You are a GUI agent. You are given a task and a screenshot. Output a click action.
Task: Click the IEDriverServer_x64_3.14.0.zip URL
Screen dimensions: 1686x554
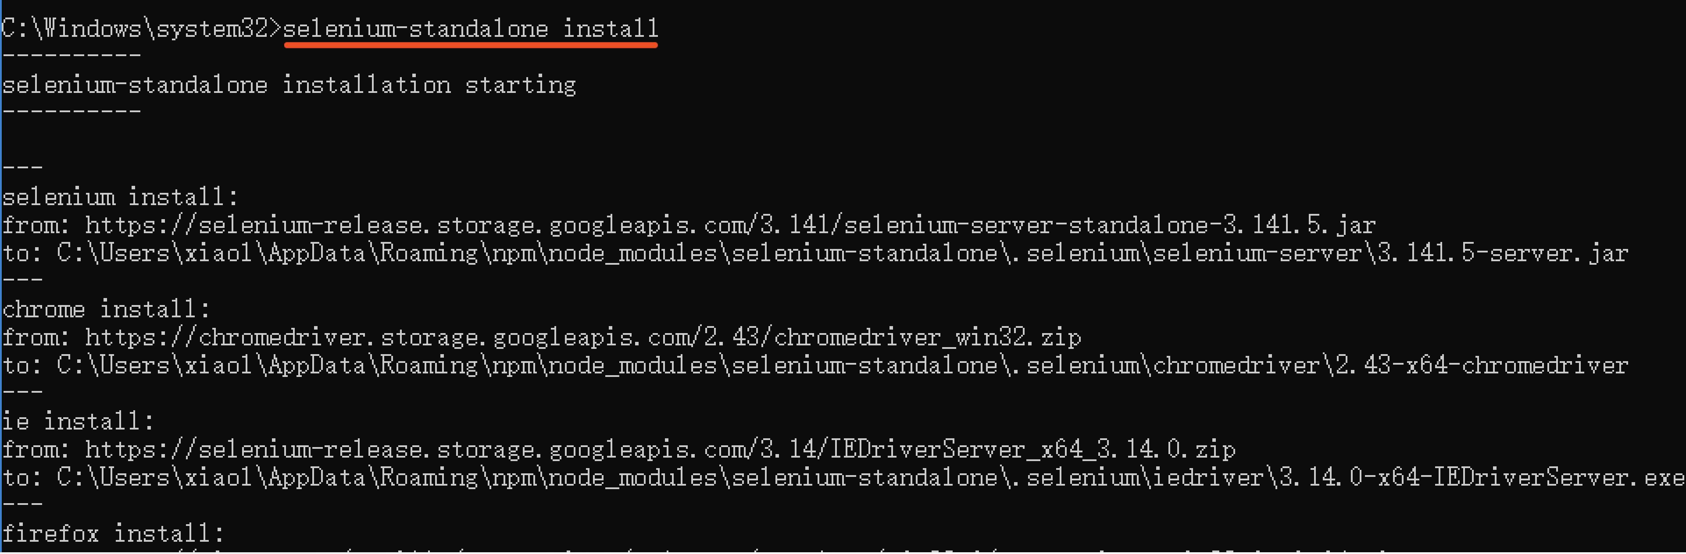click(x=660, y=449)
